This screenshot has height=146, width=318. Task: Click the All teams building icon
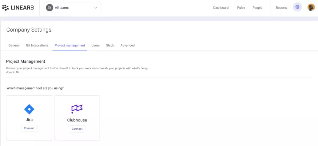tap(50, 8)
